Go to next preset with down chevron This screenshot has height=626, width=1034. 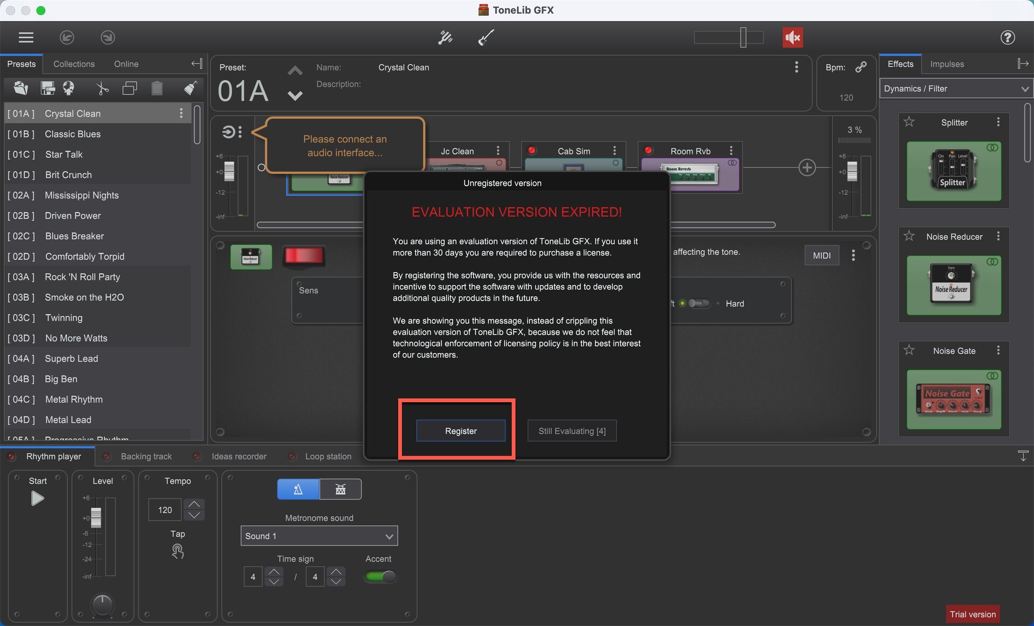pos(295,96)
